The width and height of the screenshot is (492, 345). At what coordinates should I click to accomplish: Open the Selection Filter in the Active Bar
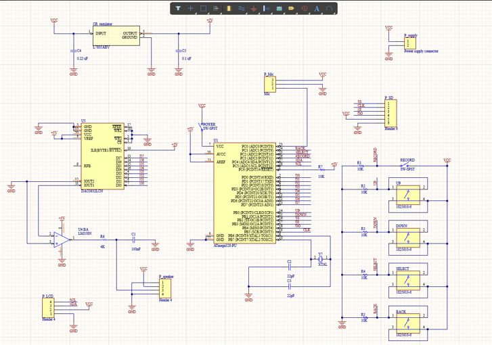(x=178, y=9)
